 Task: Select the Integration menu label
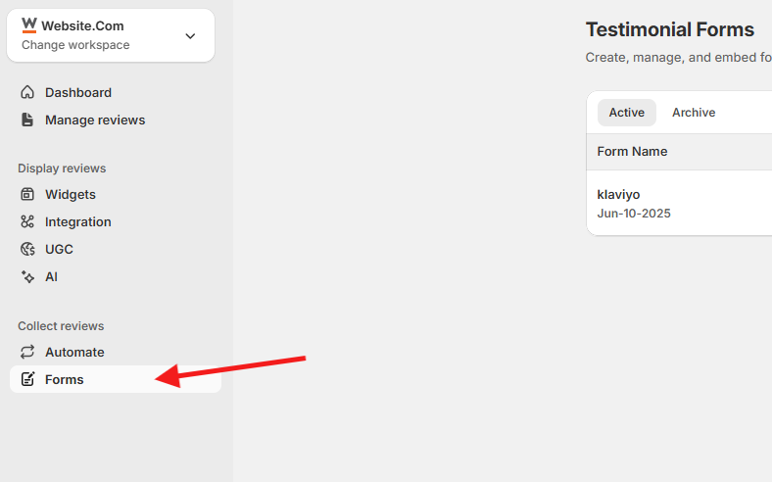point(78,222)
